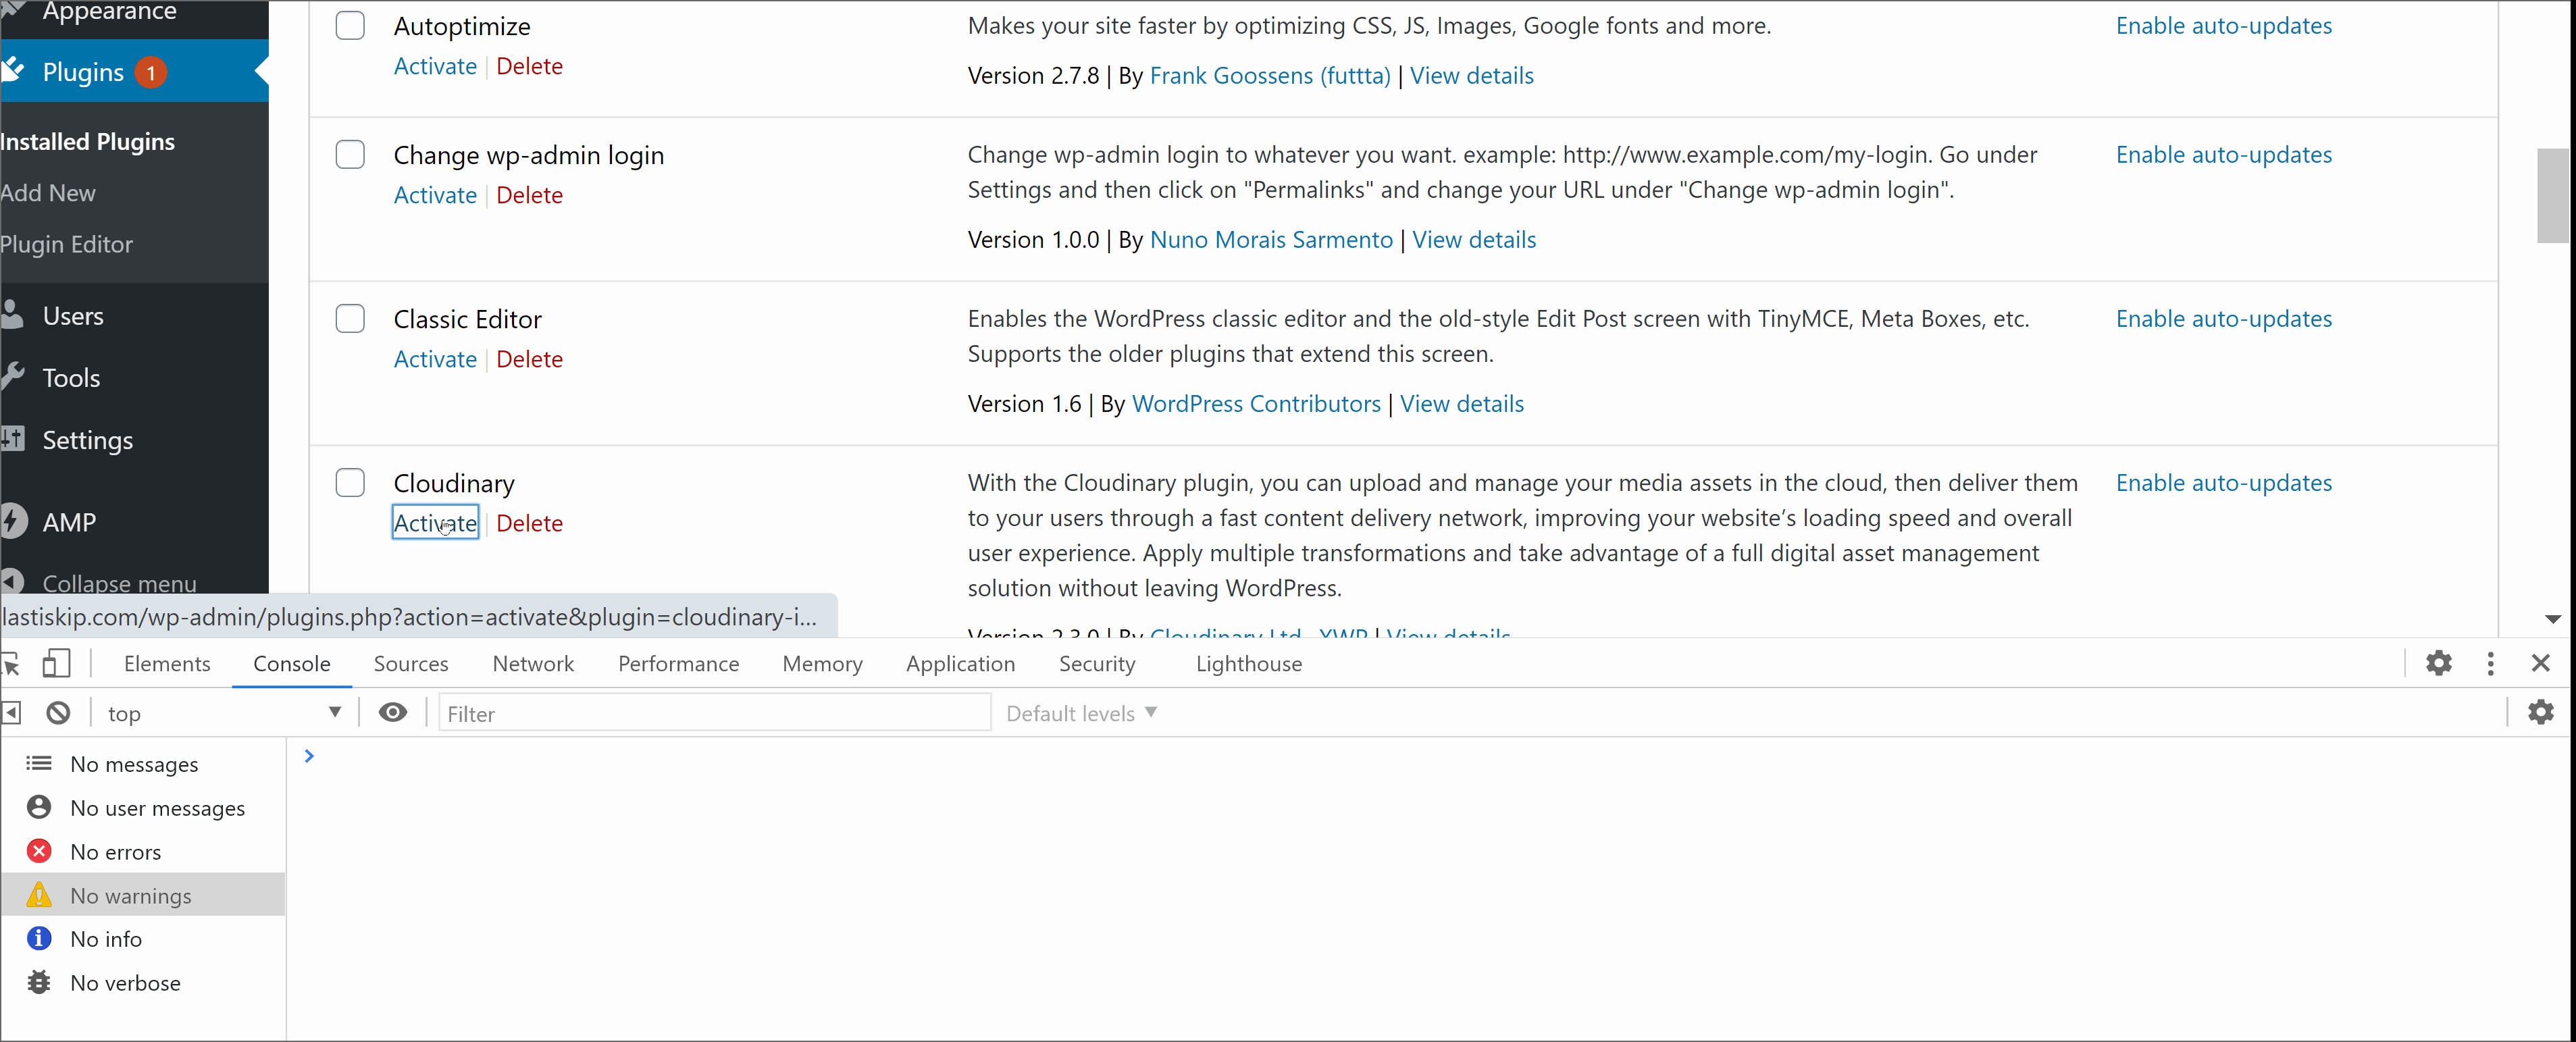The height and width of the screenshot is (1042, 2576).
Task: Click the Users menu icon
Action: (12, 315)
